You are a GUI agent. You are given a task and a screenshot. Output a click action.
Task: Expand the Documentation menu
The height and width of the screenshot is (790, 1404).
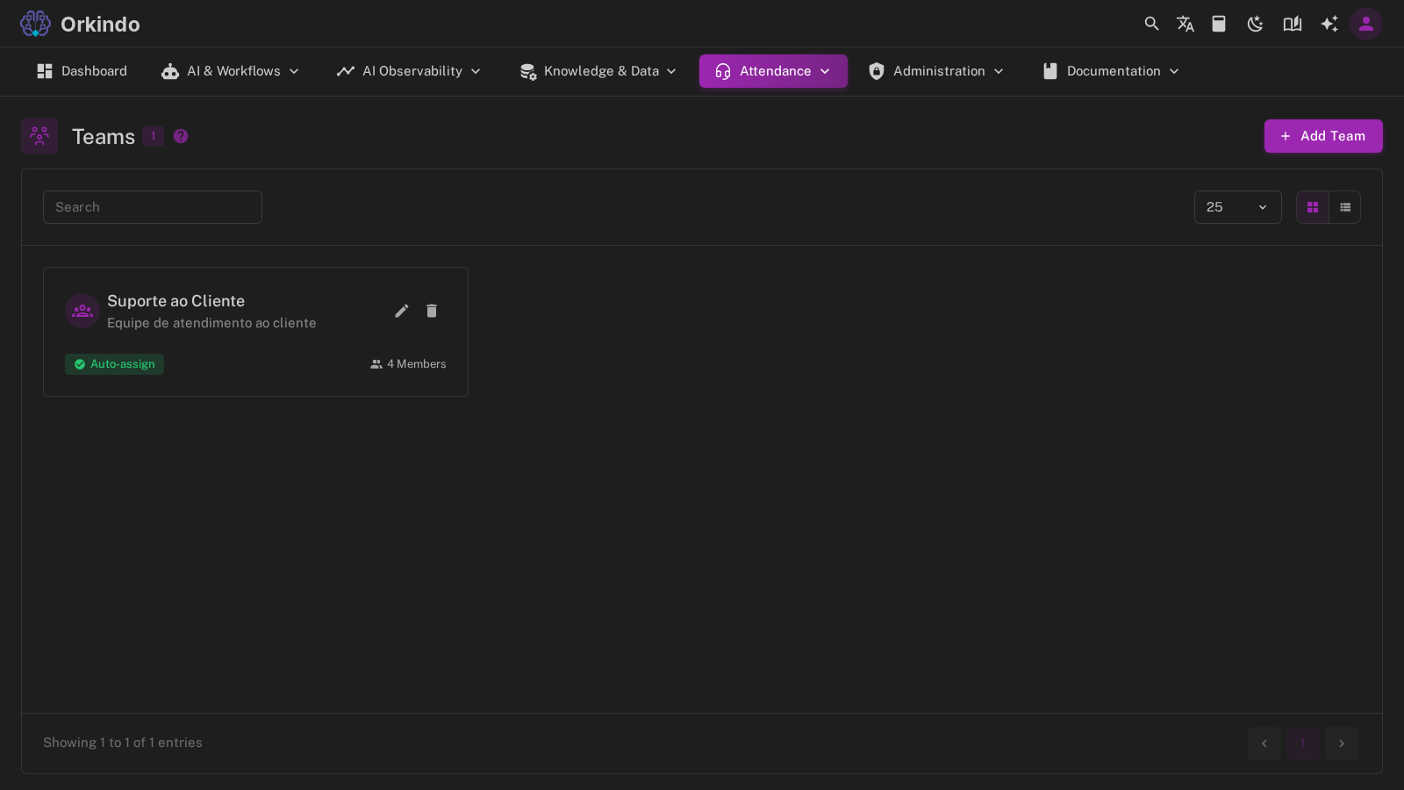[x=1111, y=71]
